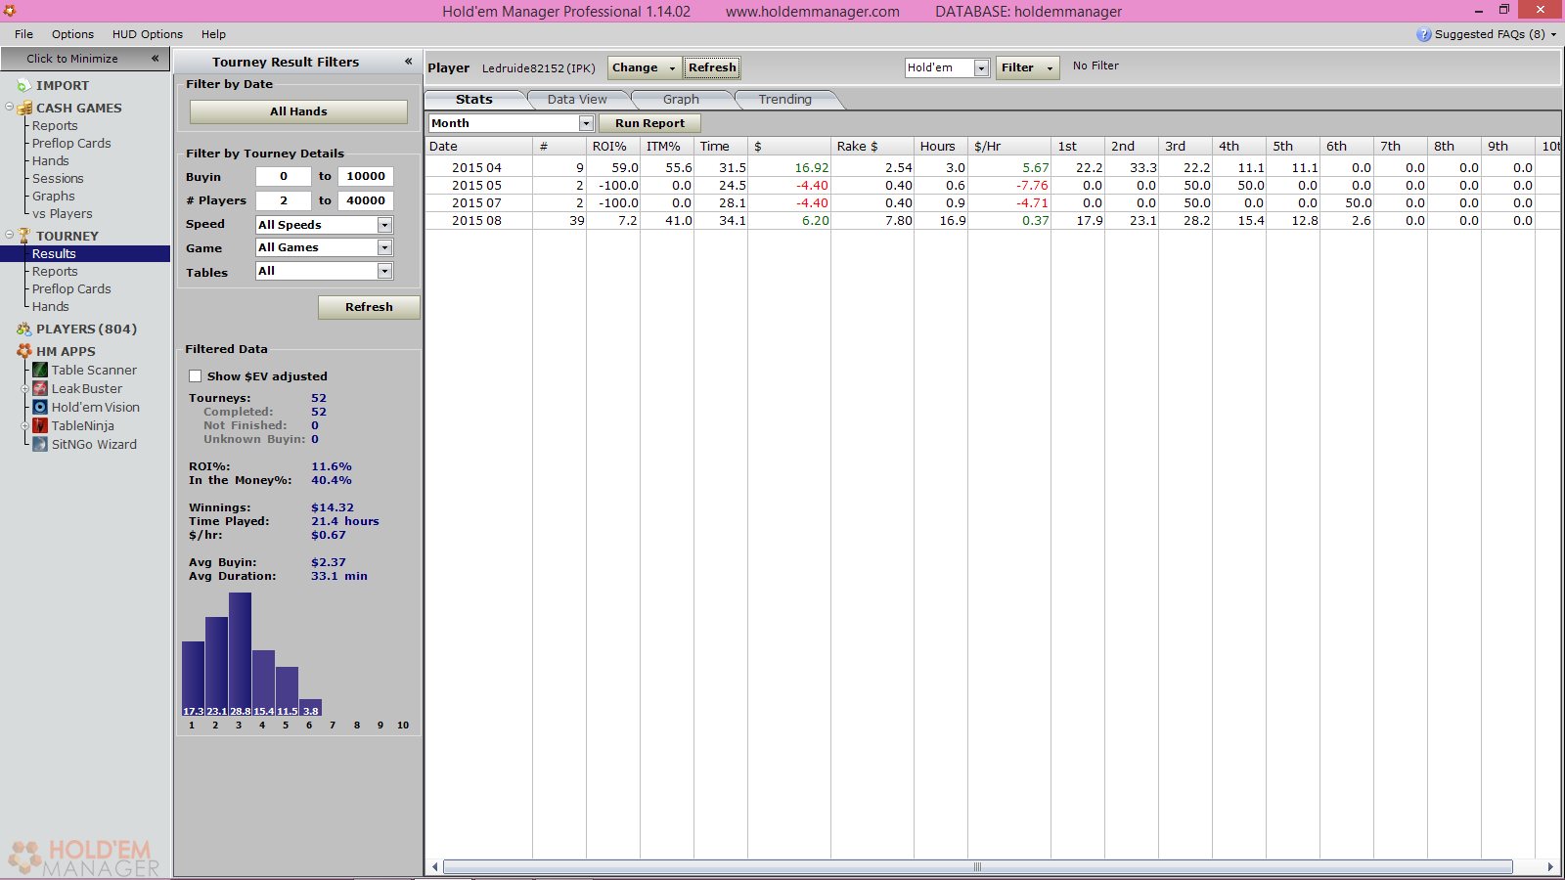1565x880 pixels.
Task: Open the HUD Options menu
Action: point(148,34)
